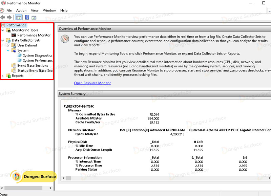Screen dimensions: 271x196
Task: Open the Action menu
Action: point(21,10)
